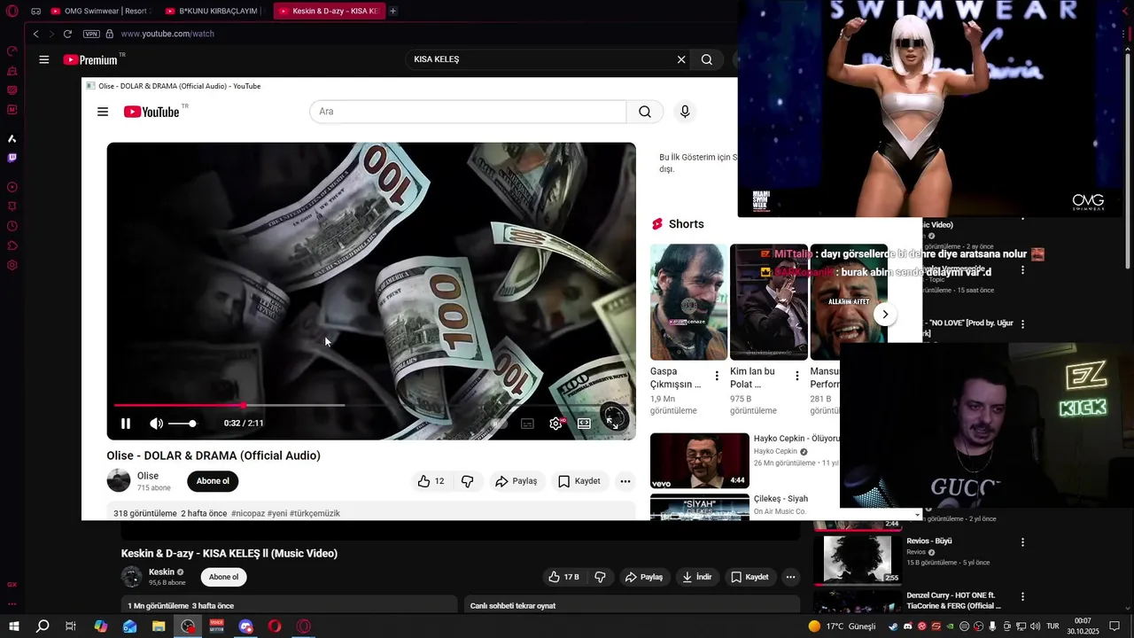The height and width of the screenshot is (638, 1134).
Task: Click the youtube.com/watch address field
Action: pyautogui.click(x=167, y=34)
